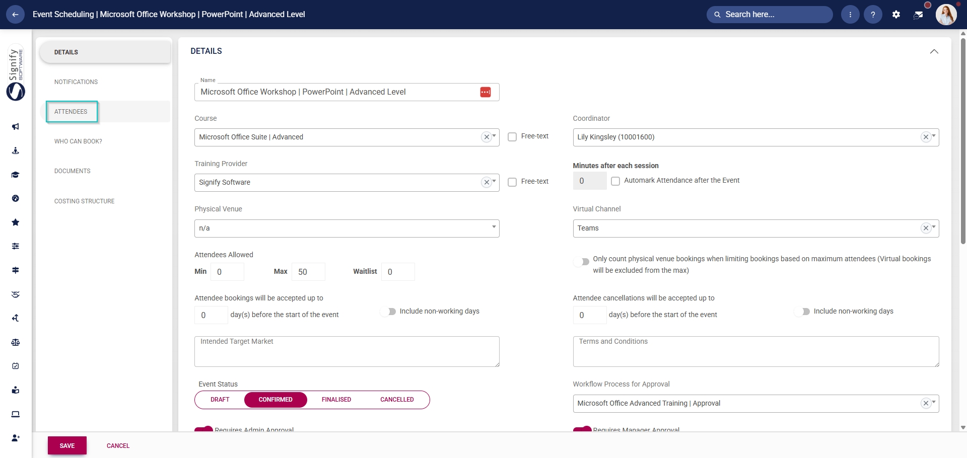Toggle Include non-working days for bookings
967x458 pixels.
388,312
